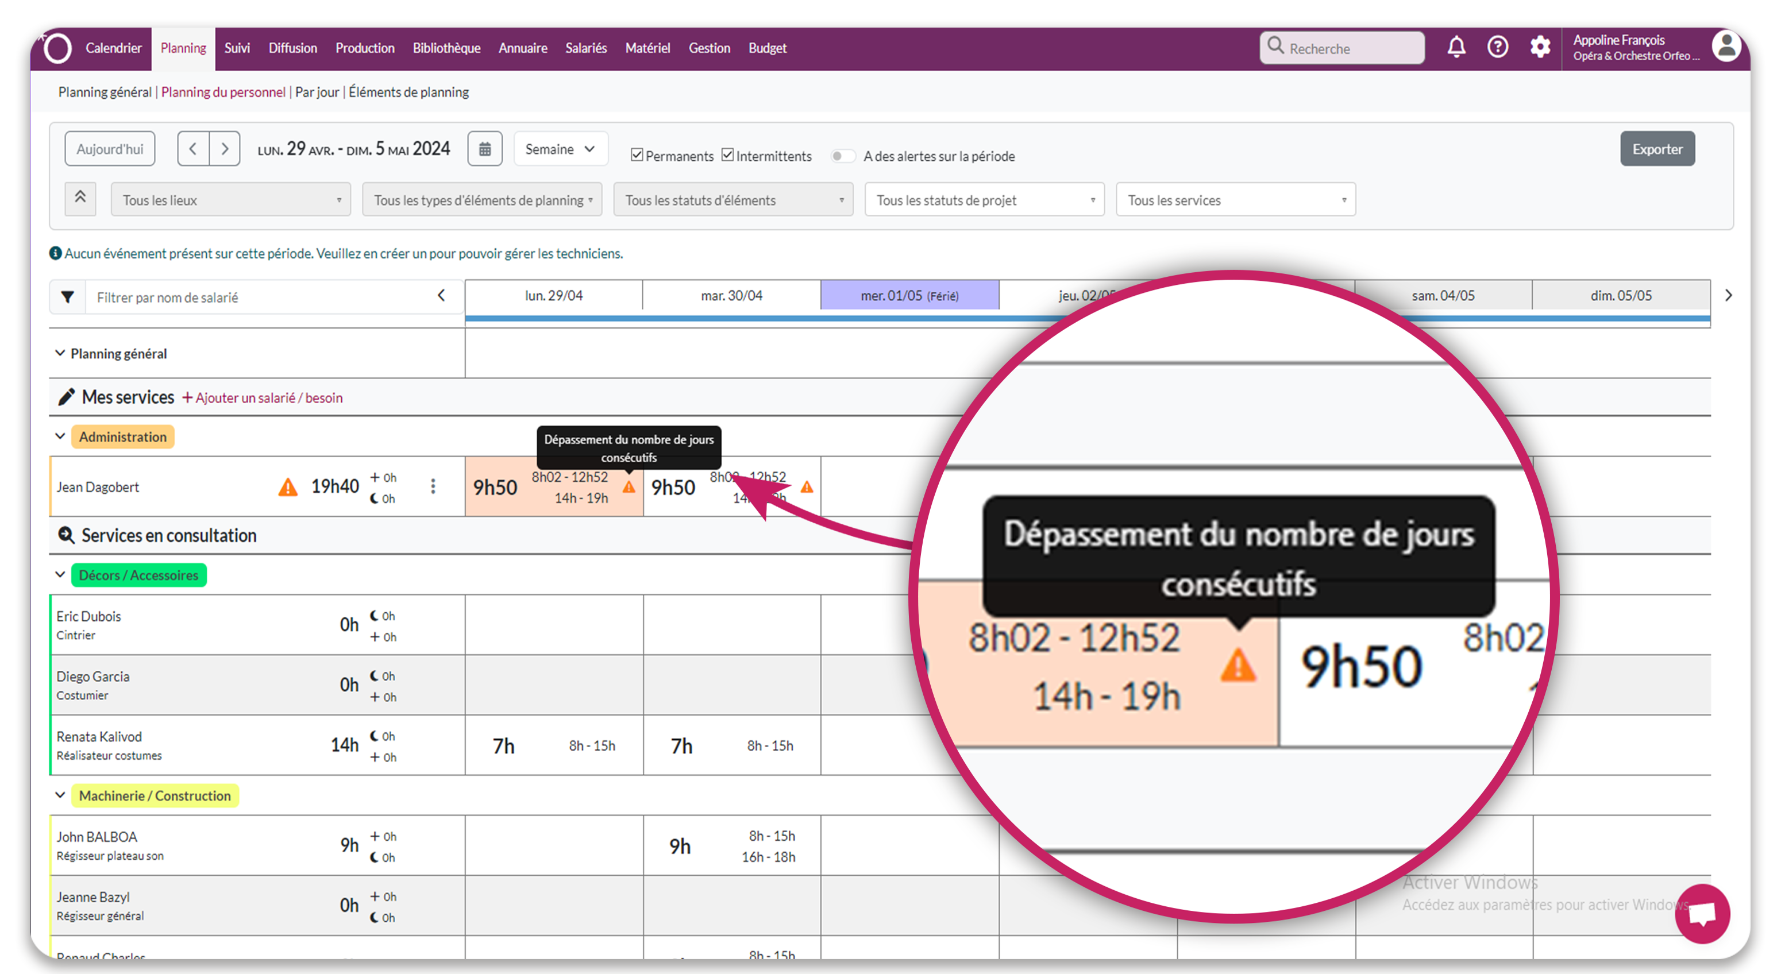Open the Tous les services dropdown
This screenshot has width=1781, height=974.
click(x=1236, y=200)
